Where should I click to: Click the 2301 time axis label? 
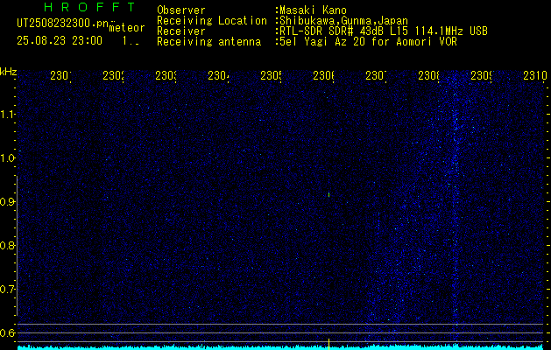pos(60,75)
